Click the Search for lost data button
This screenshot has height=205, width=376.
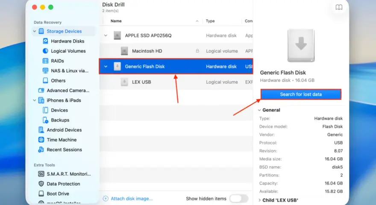click(x=301, y=94)
